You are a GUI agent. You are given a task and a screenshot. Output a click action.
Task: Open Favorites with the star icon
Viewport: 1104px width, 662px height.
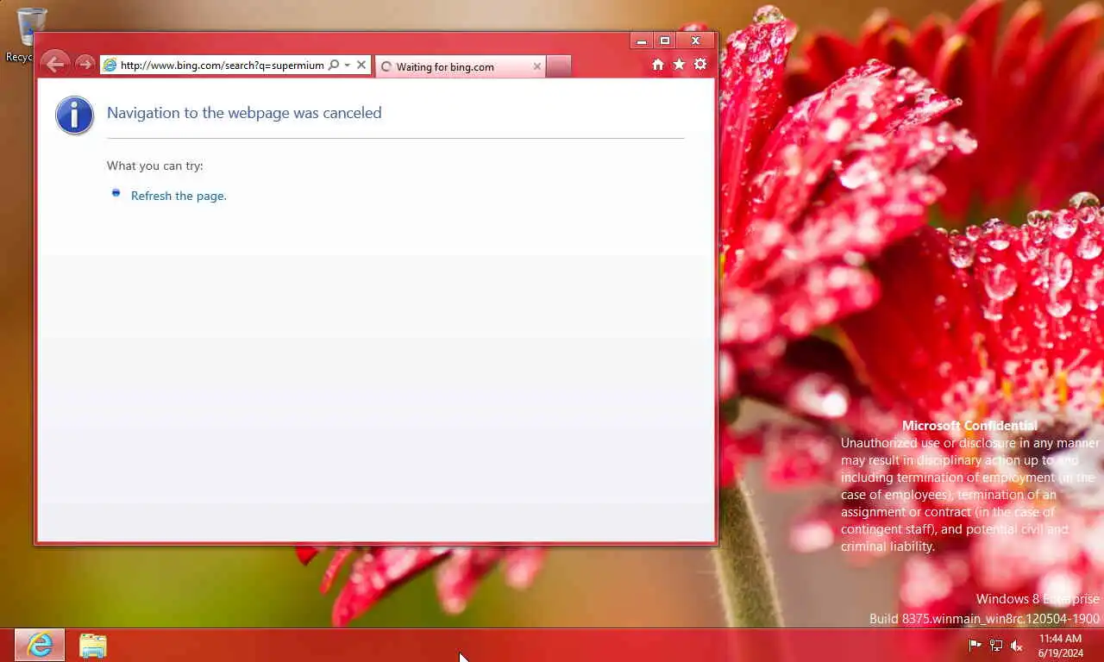(x=679, y=65)
